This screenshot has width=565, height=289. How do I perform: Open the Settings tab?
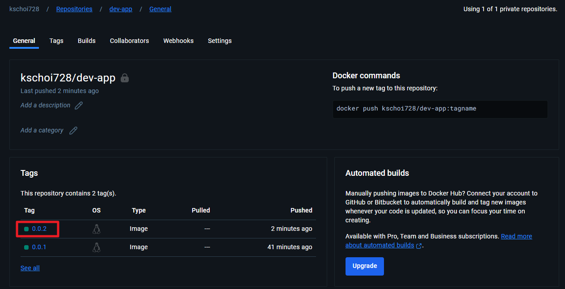coord(219,41)
